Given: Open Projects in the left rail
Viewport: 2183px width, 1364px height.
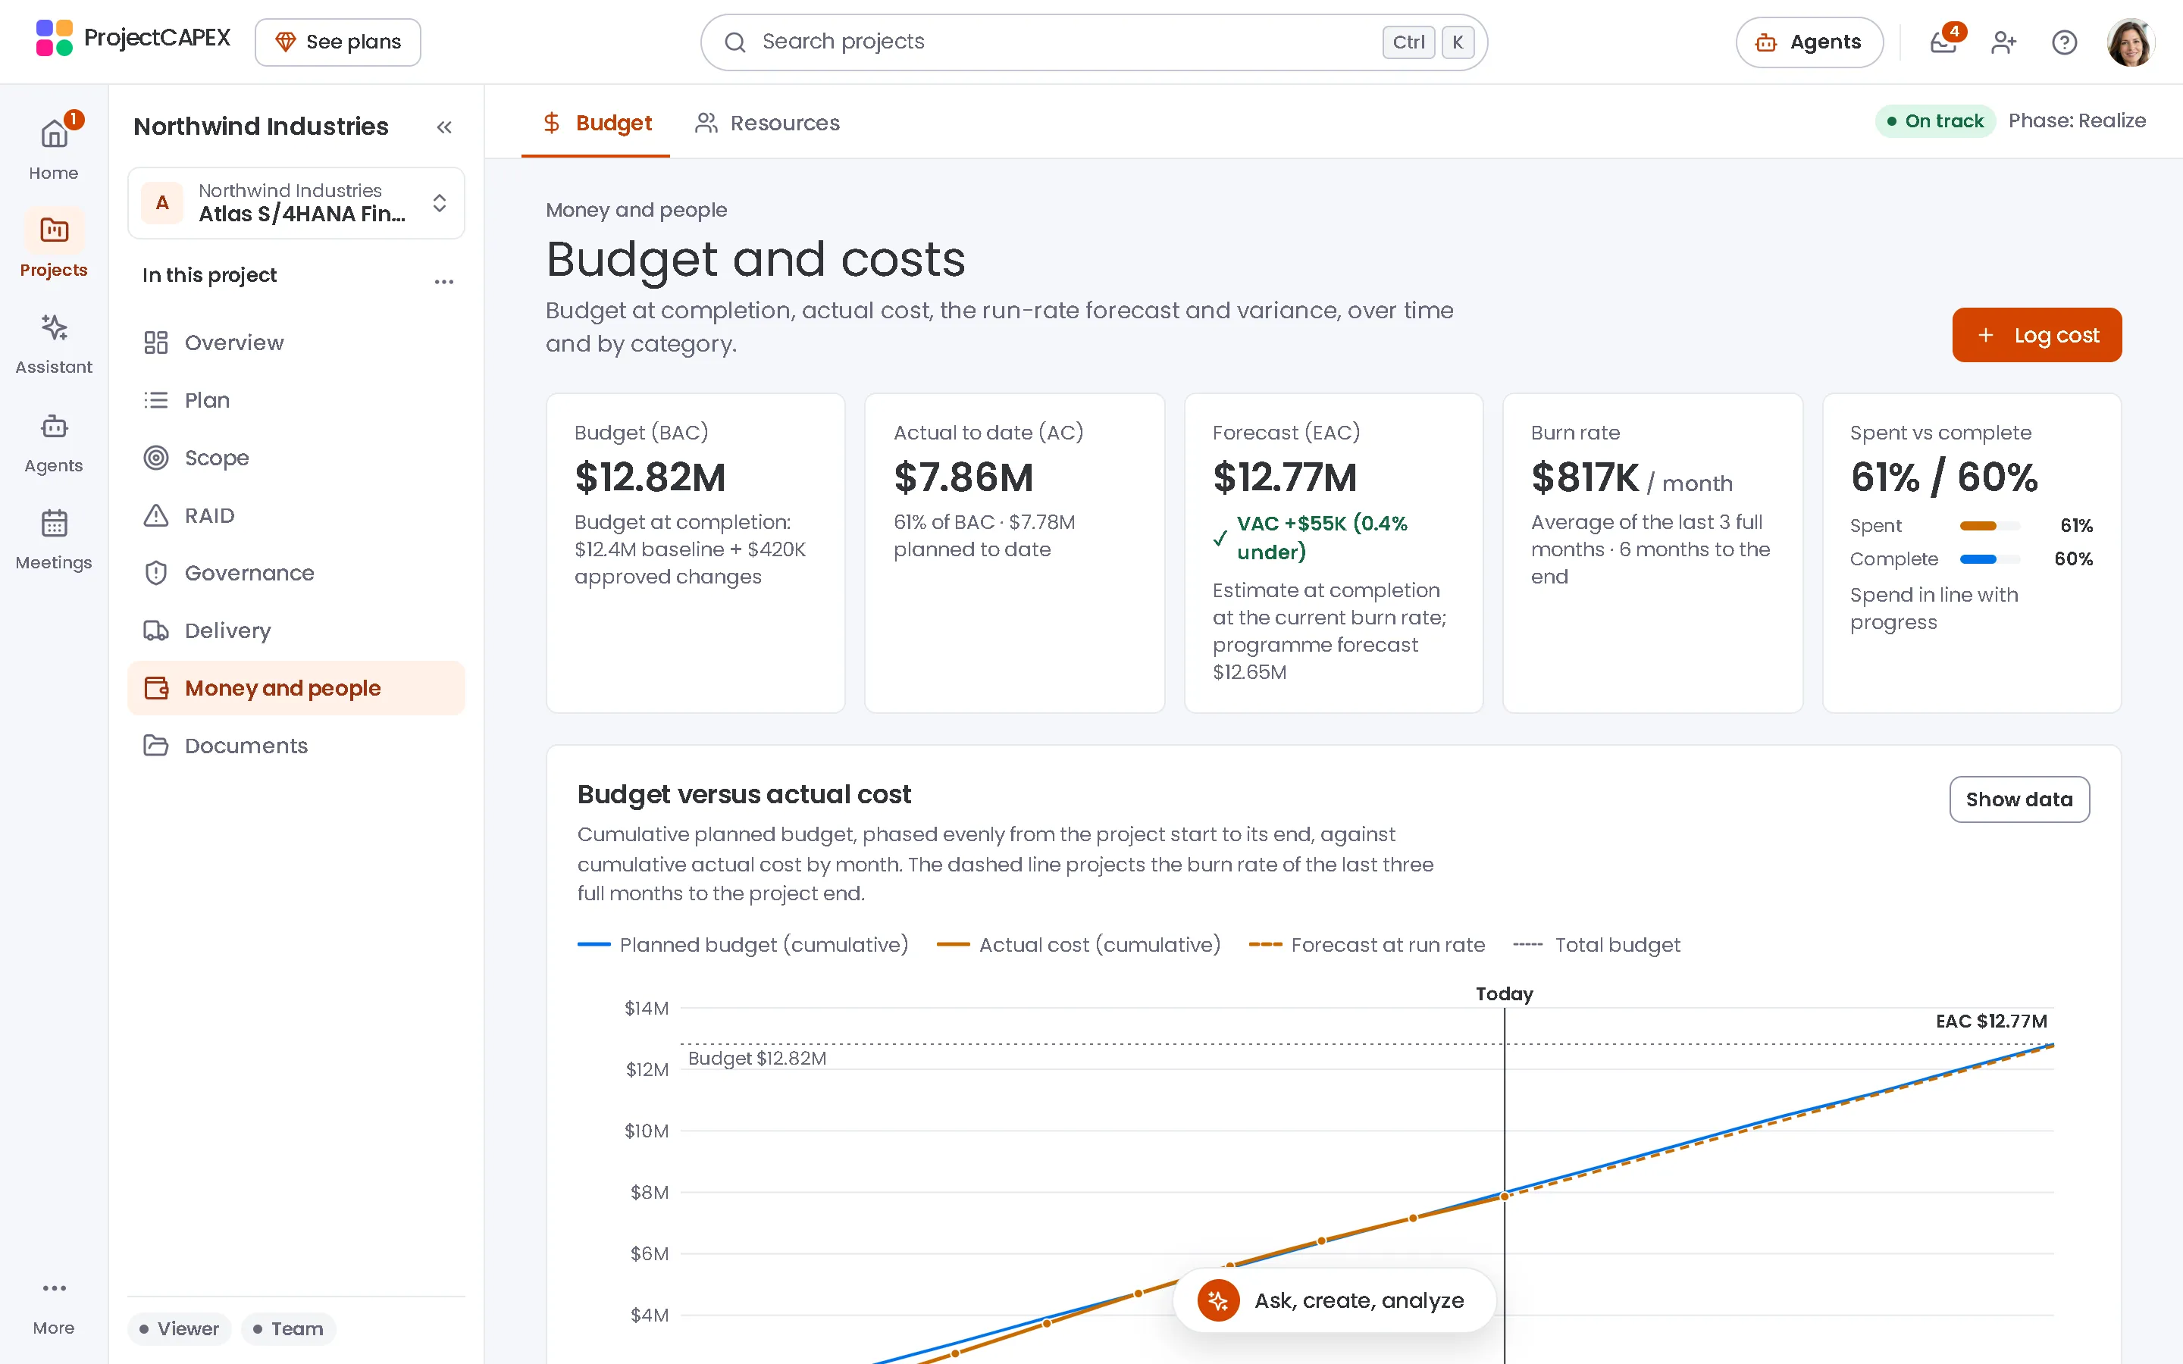Looking at the screenshot, I should [x=54, y=243].
